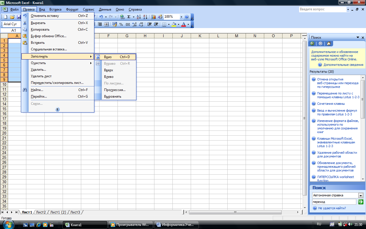Select Удалить лист in the Правка menu
Viewport: 366px width, 229px height.
pyautogui.click(x=58, y=76)
